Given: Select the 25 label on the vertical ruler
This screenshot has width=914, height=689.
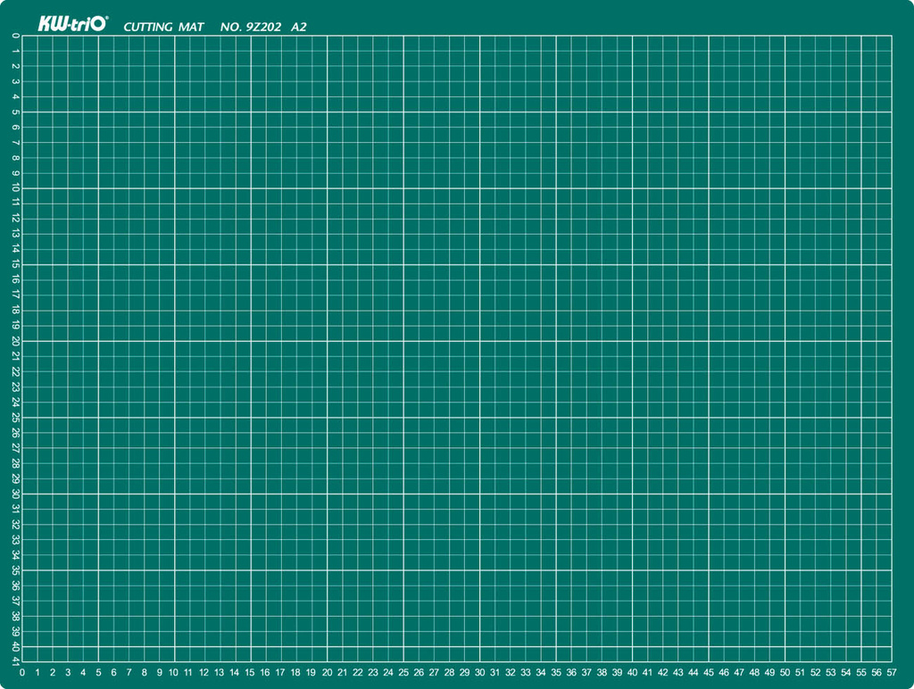Looking at the screenshot, I should [15, 418].
